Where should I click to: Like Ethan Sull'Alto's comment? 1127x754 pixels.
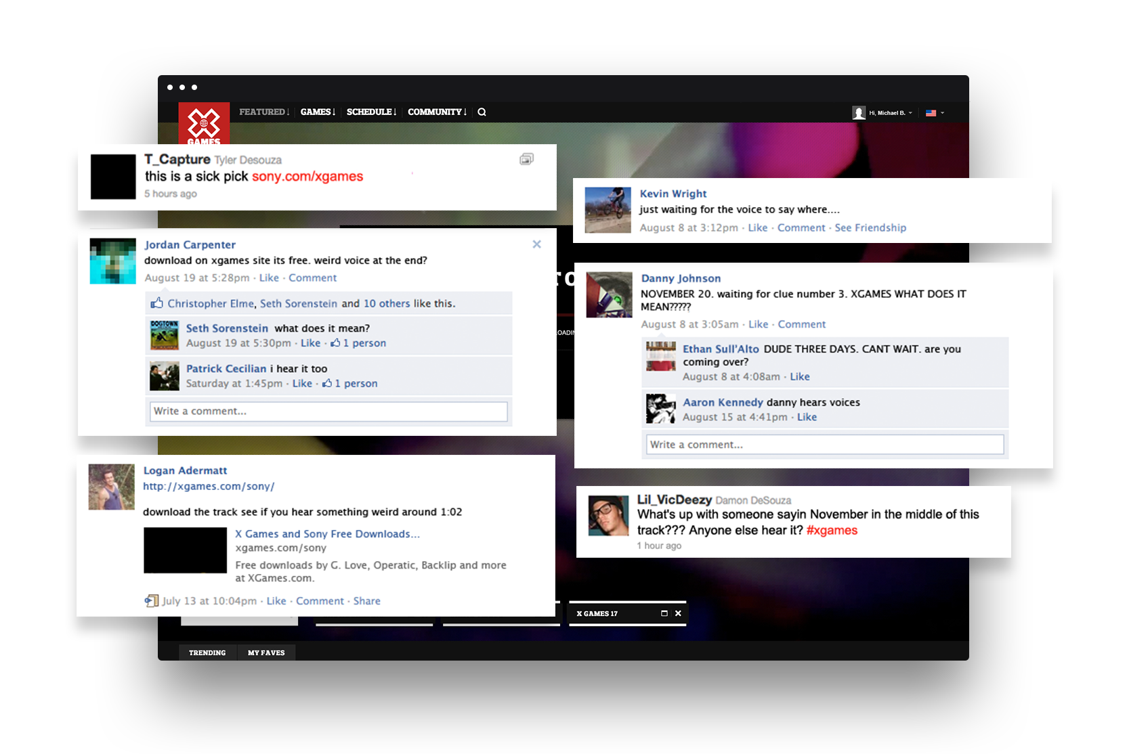(x=800, y=376)
